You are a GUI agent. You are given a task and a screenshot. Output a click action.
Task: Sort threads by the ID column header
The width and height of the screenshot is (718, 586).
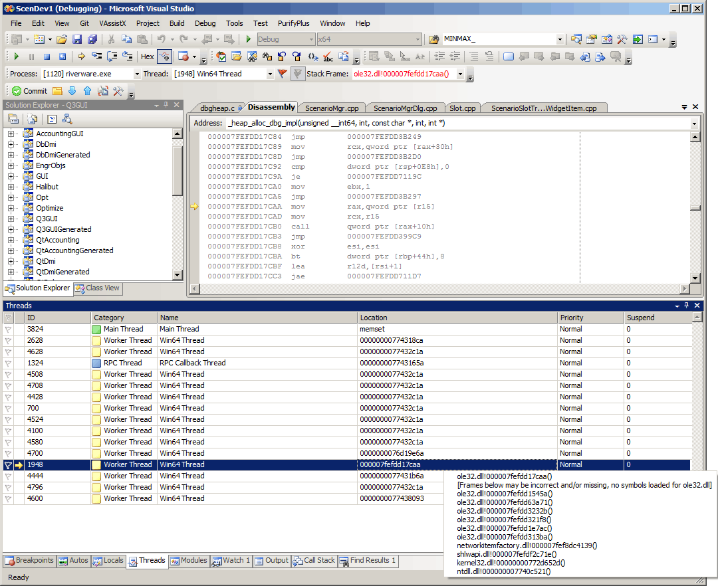[58, 318]
